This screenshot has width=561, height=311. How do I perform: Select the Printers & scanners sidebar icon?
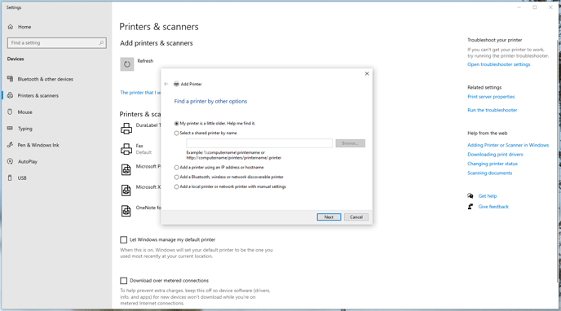10,95
